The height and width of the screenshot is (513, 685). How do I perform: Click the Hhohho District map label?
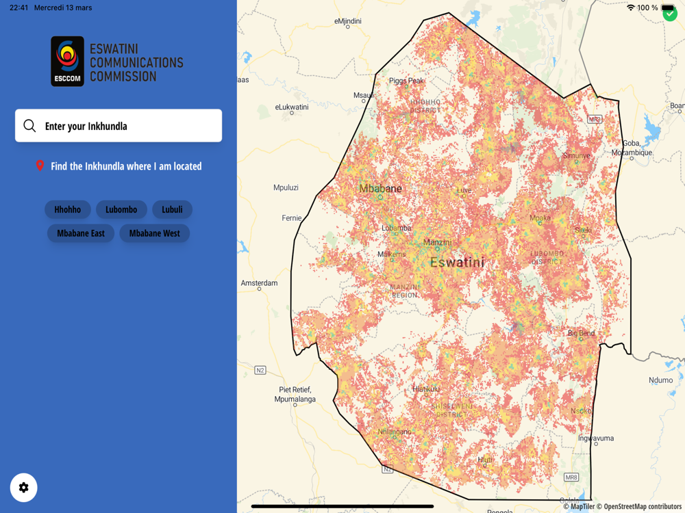click(x=425, y=106)
